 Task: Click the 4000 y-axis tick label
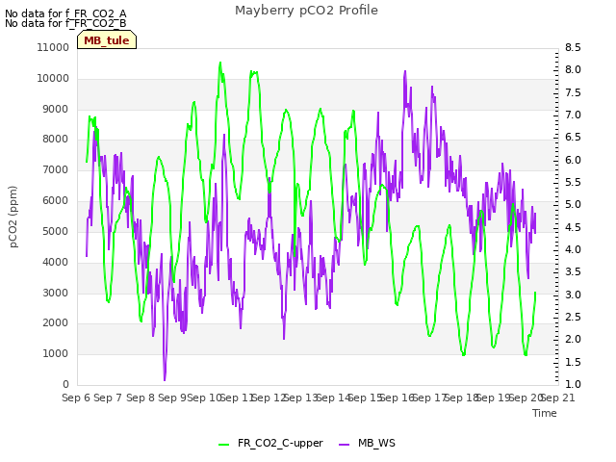[56, 262]
